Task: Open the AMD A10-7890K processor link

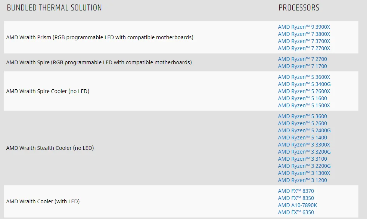Action: click(297, 205)
